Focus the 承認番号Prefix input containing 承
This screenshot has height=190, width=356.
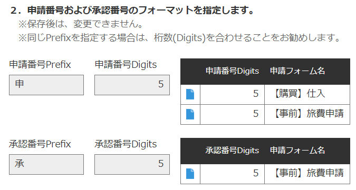point(46,164)
